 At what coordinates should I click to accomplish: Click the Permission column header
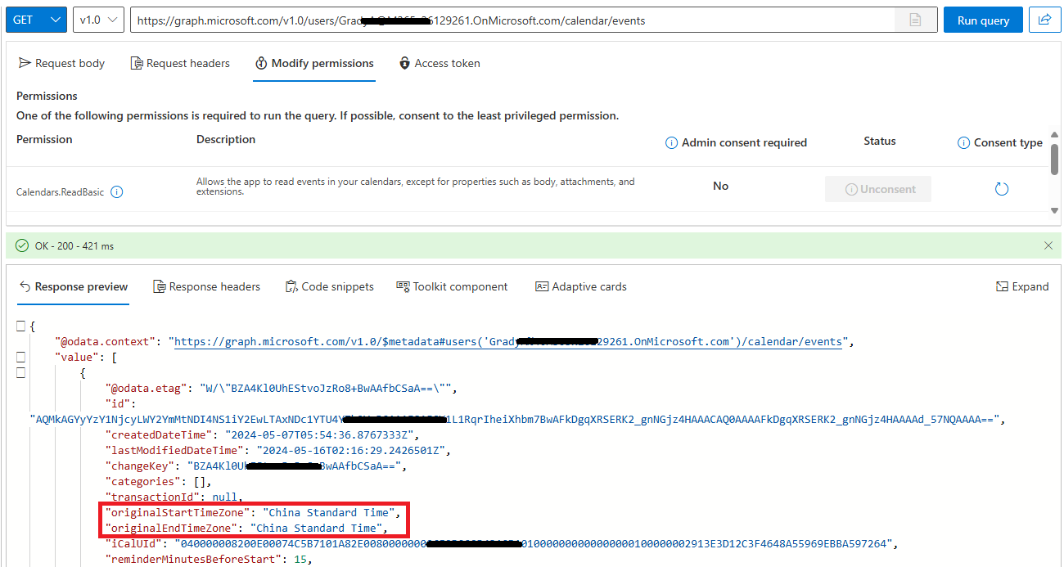(44, 139)
